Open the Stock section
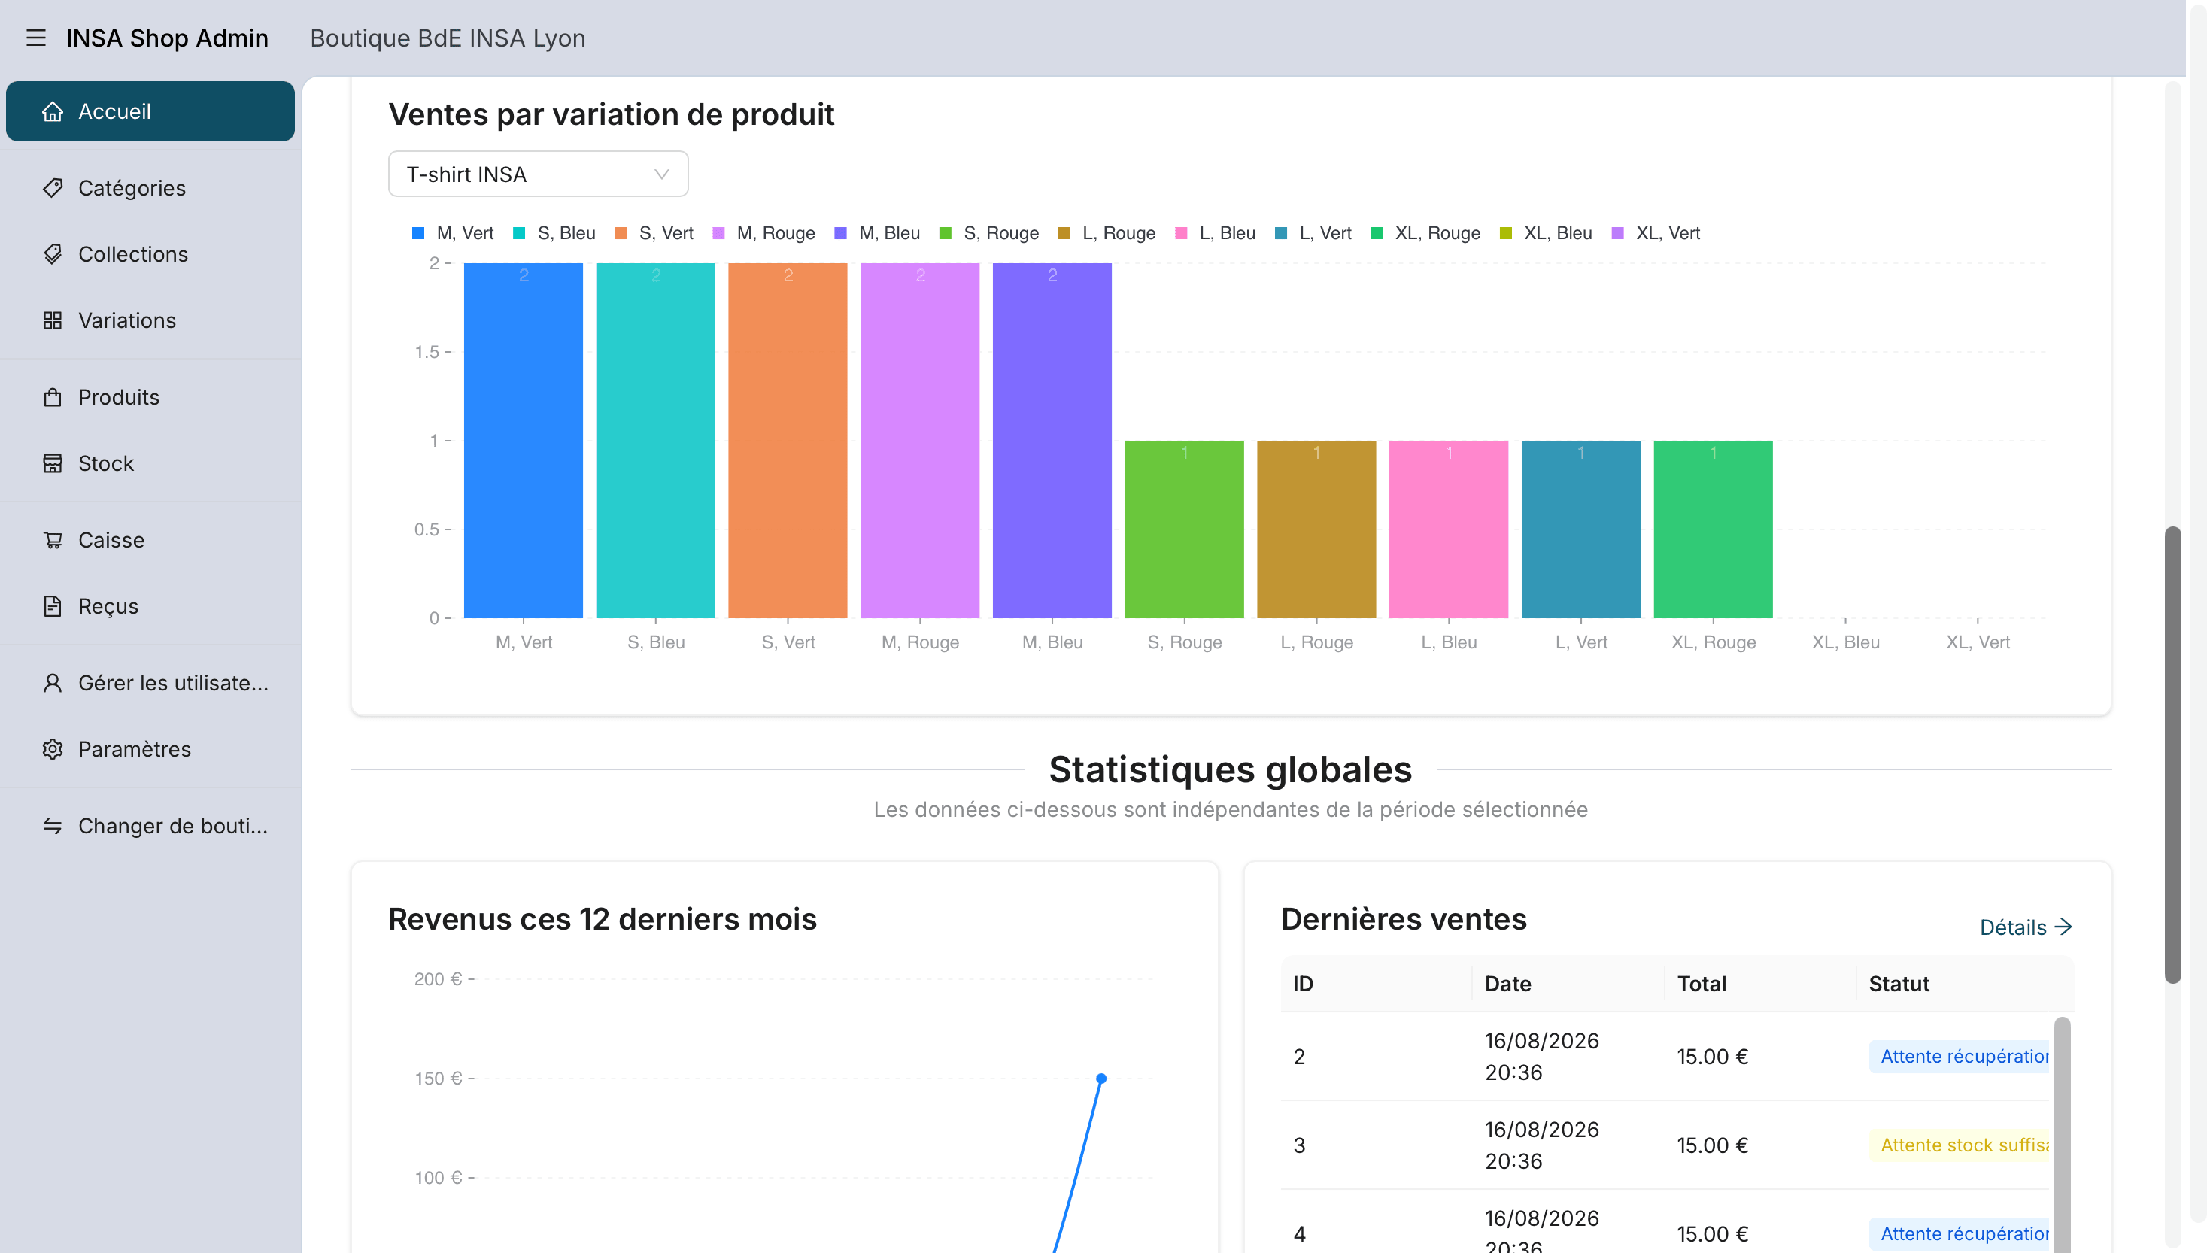The height and width of the screenshot is (1253, 2210). (150, 463)
